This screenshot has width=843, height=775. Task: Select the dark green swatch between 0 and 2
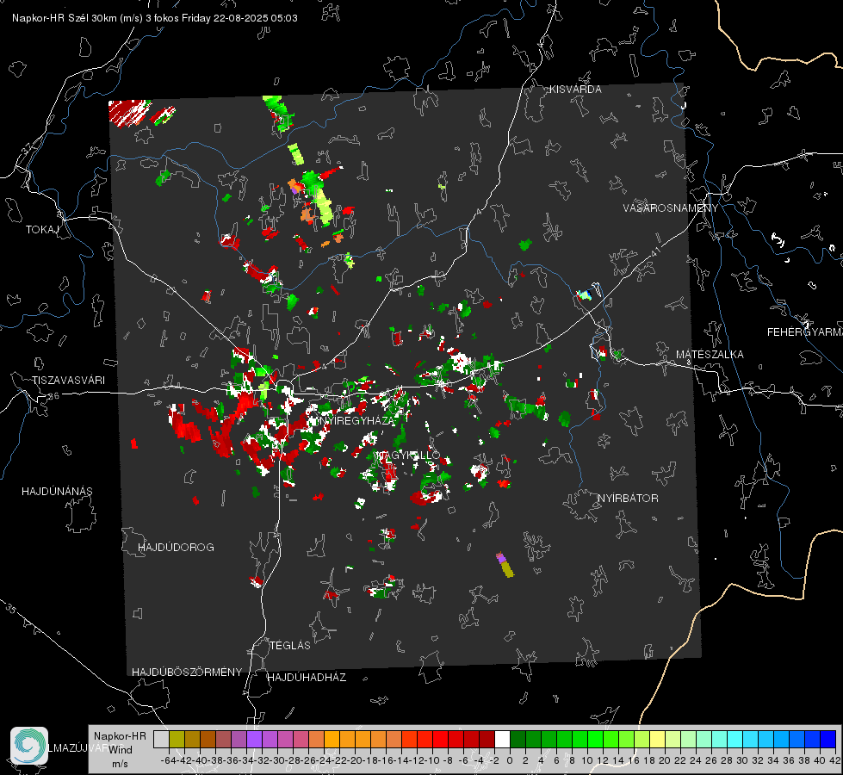pyautogui.click(x=518, y=739)
